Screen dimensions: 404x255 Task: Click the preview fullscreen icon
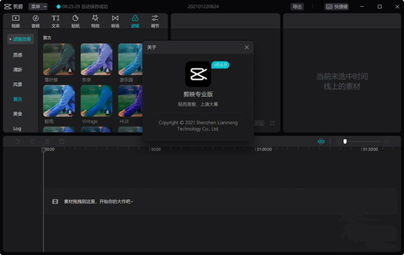(272, 123)
